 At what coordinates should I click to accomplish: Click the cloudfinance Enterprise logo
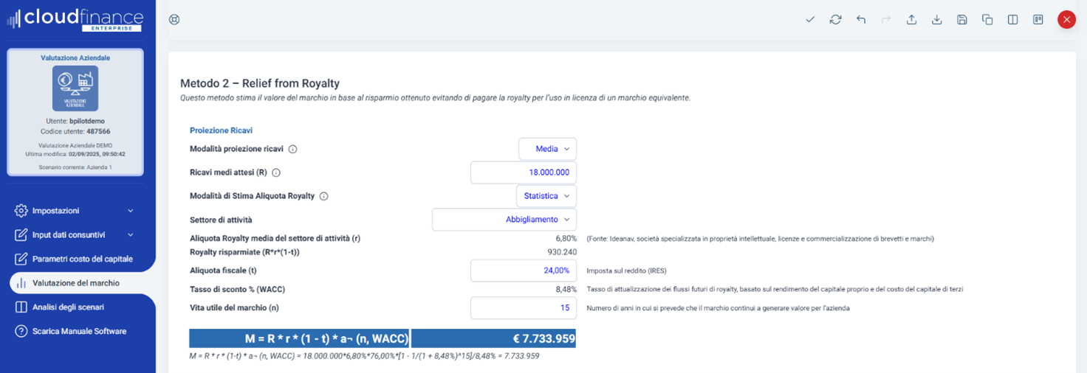(75, 18)
